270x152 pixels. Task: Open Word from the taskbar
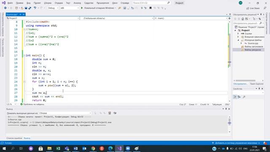pyautogui.click(x=76, y=148)
